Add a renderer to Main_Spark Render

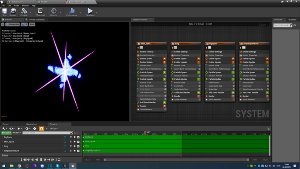coord(164,106)
